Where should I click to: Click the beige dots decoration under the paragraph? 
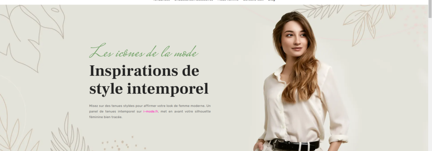pyautogui.click(x=124, y=143)
